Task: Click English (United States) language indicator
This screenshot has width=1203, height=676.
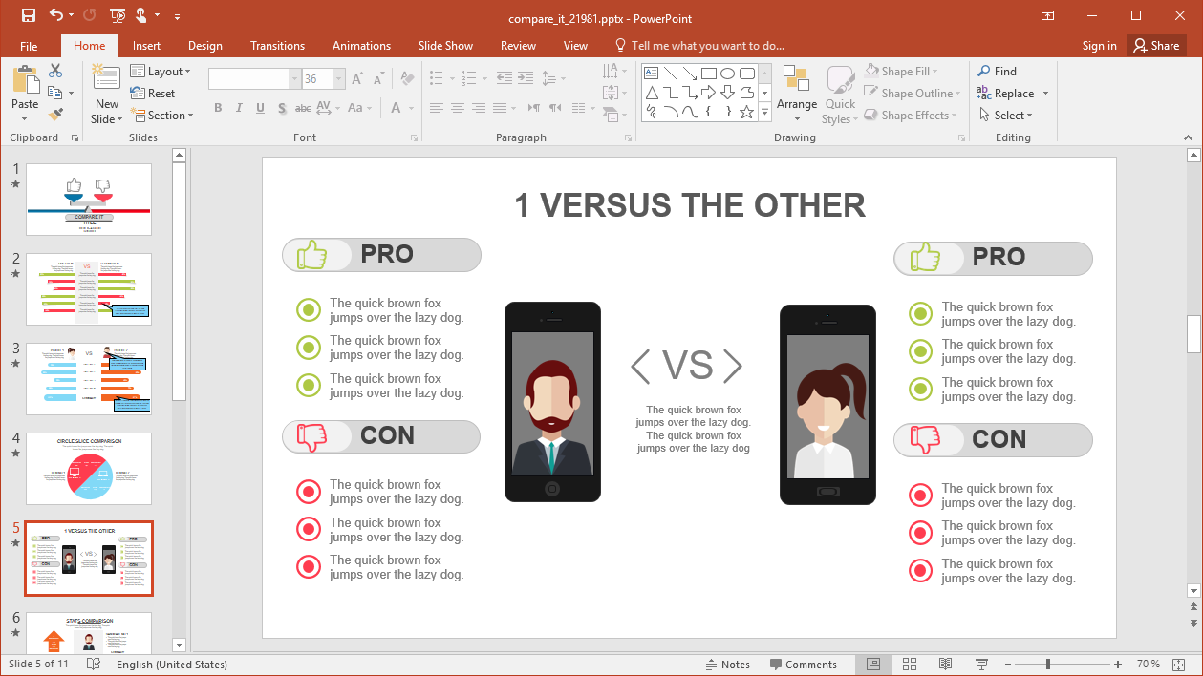Action: pyautogui.click(x=172, y=665)
